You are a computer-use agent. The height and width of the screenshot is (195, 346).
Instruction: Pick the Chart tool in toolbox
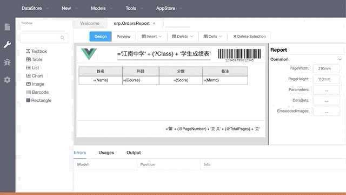(x=35, y=76)
